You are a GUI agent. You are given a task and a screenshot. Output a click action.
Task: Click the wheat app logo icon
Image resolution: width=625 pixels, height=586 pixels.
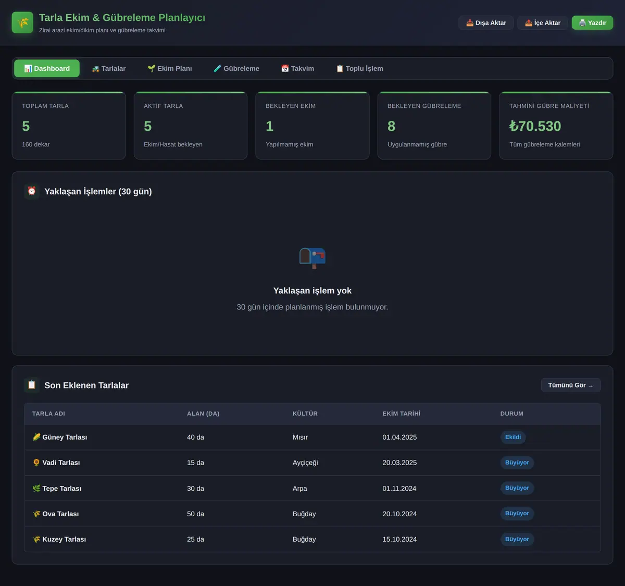[22, 22]
